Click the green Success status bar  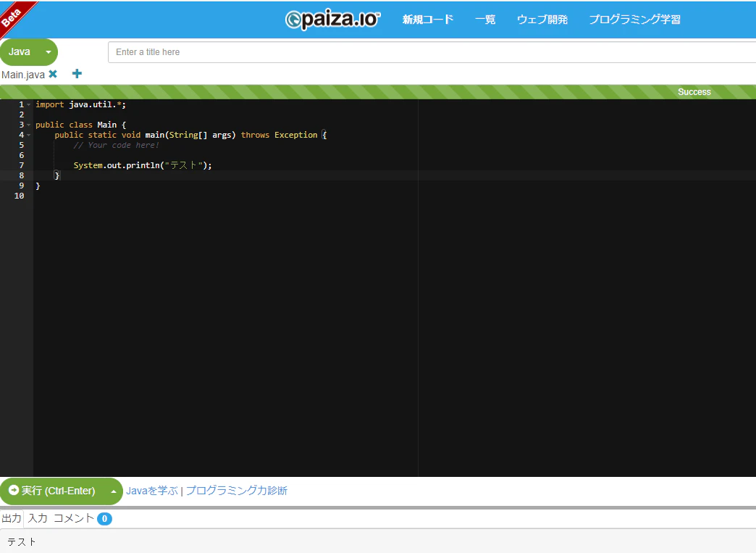click(x=693, y=92)
